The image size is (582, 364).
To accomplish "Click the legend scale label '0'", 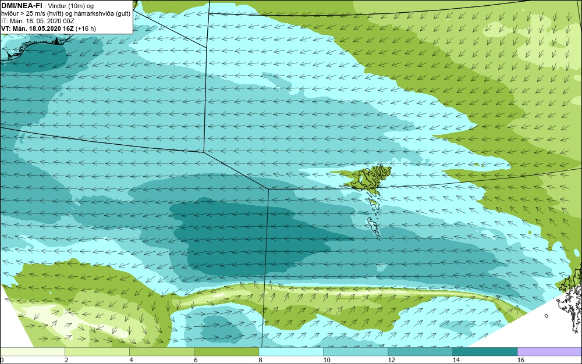I will (x=2, y=360).
